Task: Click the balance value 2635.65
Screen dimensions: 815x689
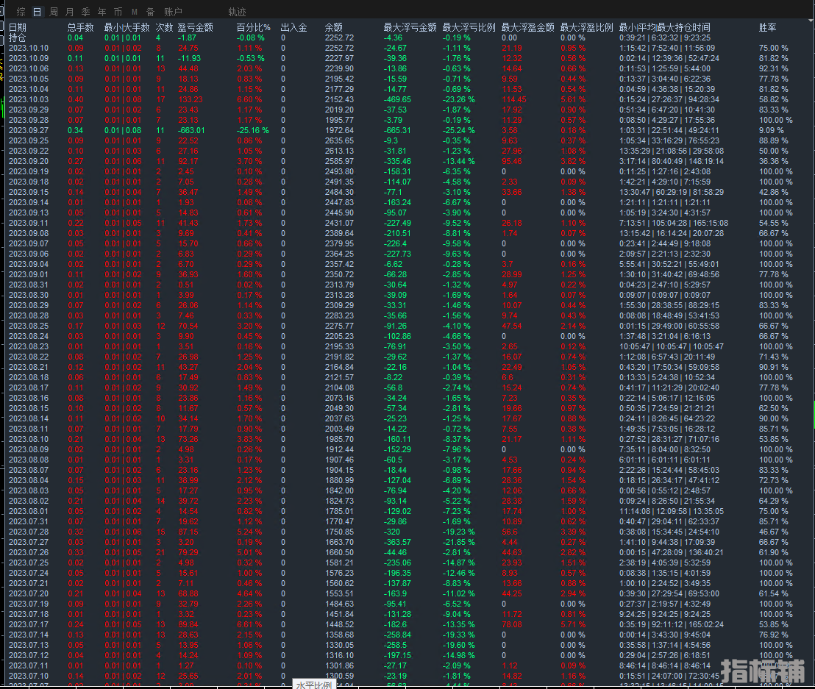Action: pyautogui.click(x=339, y=140)
